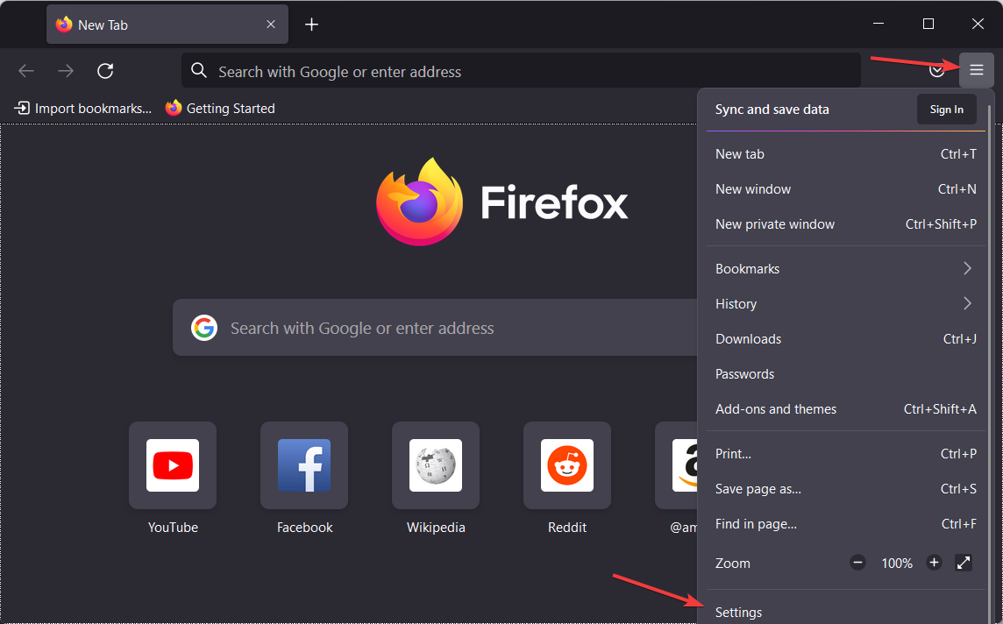Open a new tab with plus button
This screenshot has width=1003, height=624.
(x=311, y=25)
